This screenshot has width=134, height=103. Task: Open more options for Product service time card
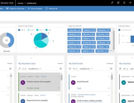click(58, 76)
